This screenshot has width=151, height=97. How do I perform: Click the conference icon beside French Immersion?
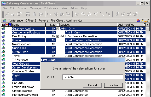(3, 87)
